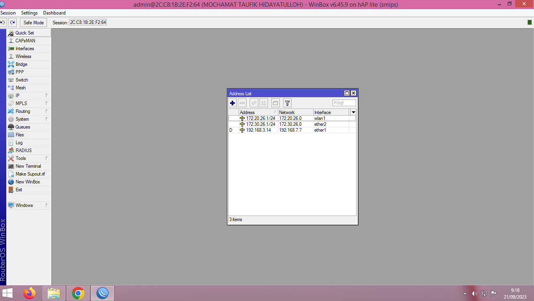Viewport: 534px width, 301px height.
Task: Open File Explorer from the taskbar
Action: pos(54,293)
